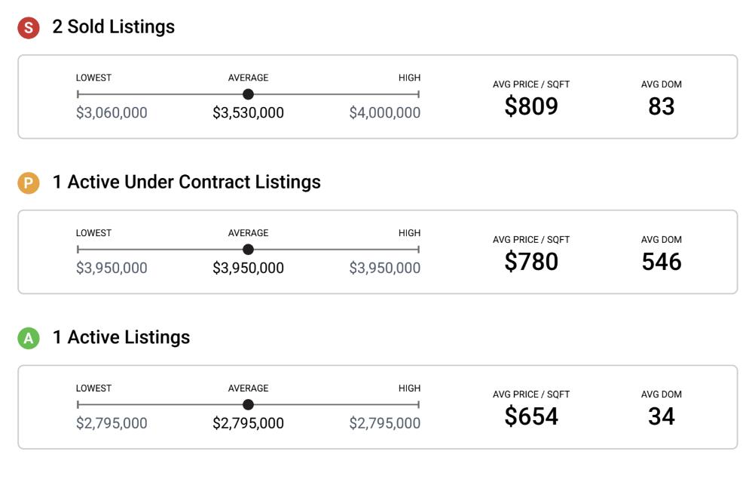Click the 83 average DOM value
This screenshot has height=485, width=752.
tap(661, 106)
